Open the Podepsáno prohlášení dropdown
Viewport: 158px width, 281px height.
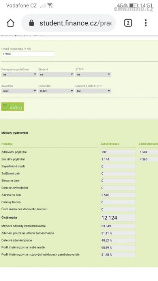pos(19,74)
